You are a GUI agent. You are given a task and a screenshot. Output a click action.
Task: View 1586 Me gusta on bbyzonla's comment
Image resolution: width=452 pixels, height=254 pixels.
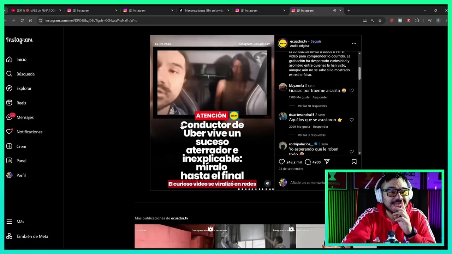[299, 97]
